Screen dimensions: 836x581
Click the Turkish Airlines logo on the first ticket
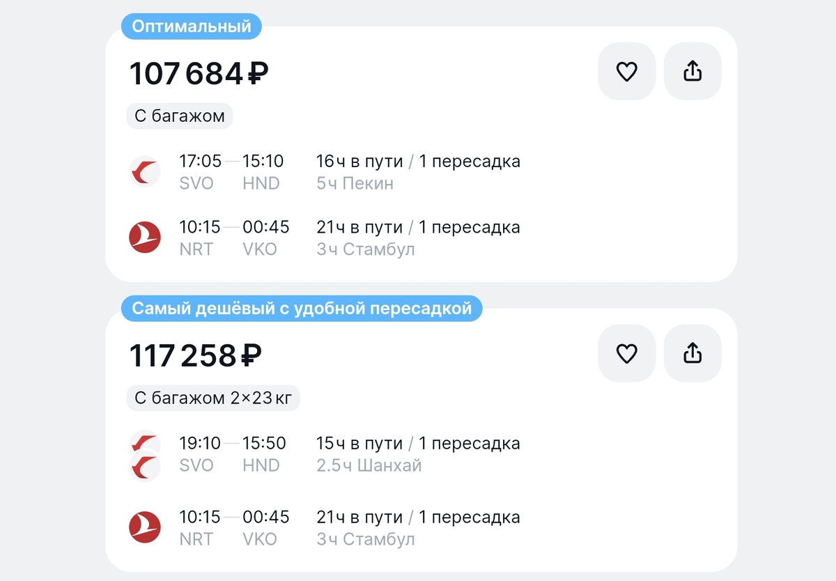[144, 237]
